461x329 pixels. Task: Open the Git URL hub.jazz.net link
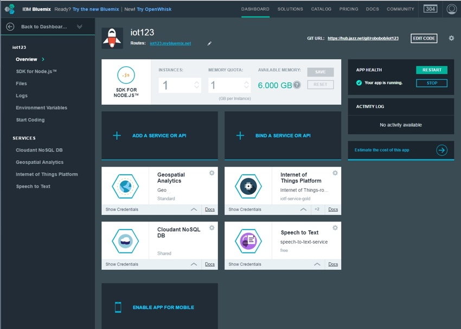(x=363, y=38)
